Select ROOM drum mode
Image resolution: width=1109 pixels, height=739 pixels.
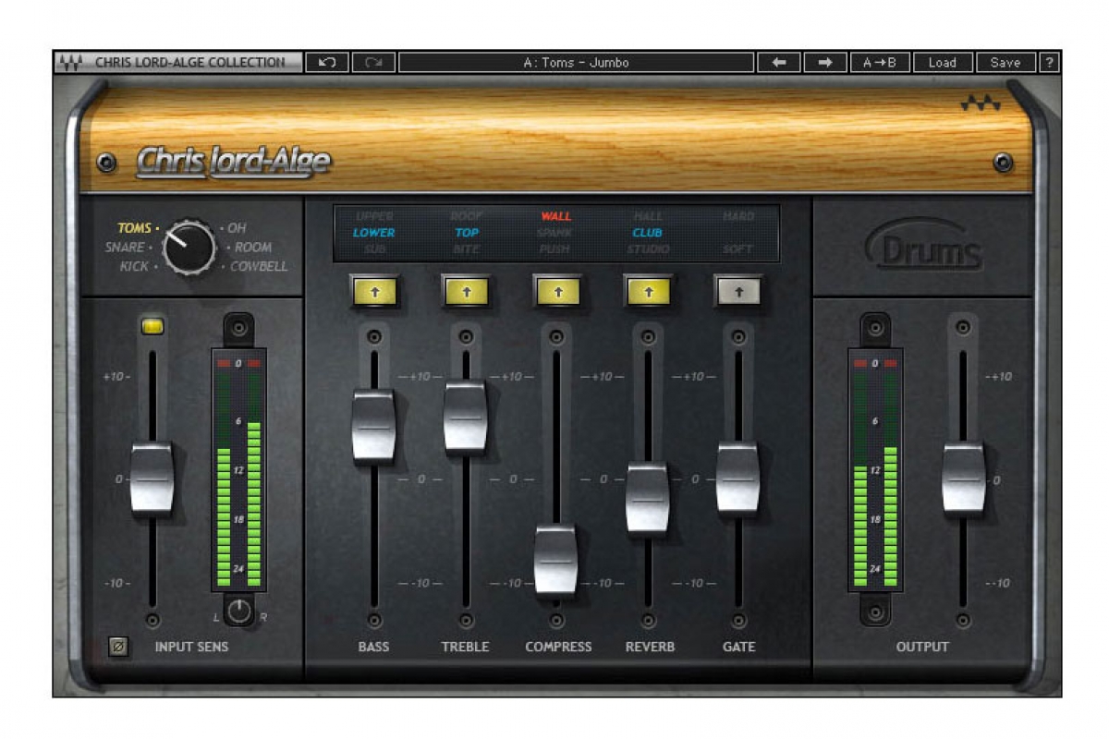253,247
